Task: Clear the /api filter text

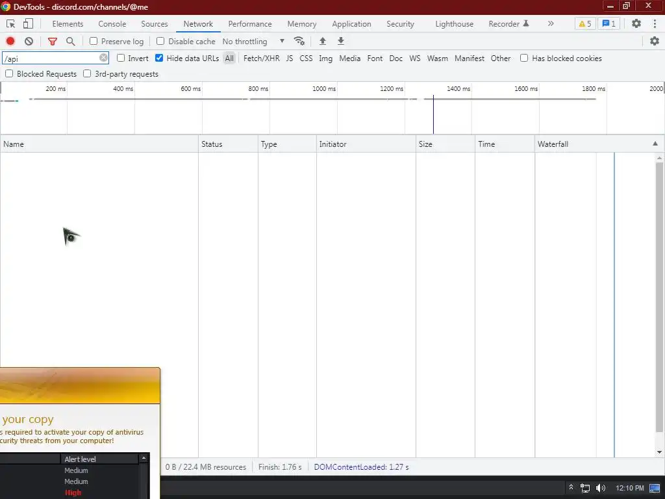Action: [x=103, y=58]
